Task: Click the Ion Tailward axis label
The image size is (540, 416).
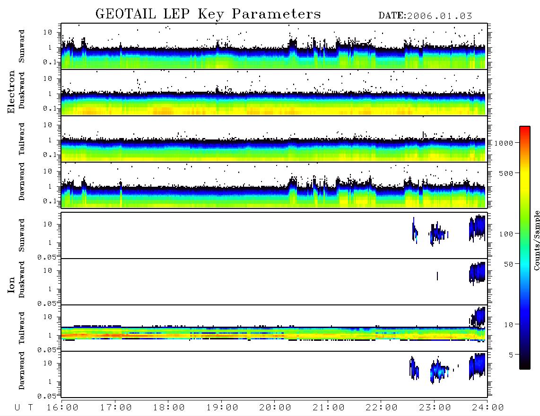Action: (22, 328)
